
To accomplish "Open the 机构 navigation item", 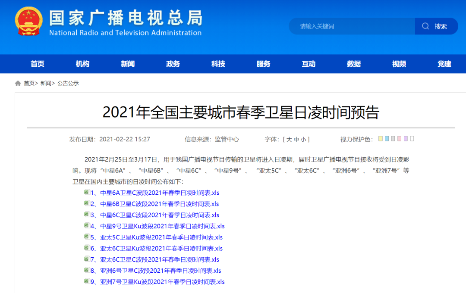I will point(82,64).
